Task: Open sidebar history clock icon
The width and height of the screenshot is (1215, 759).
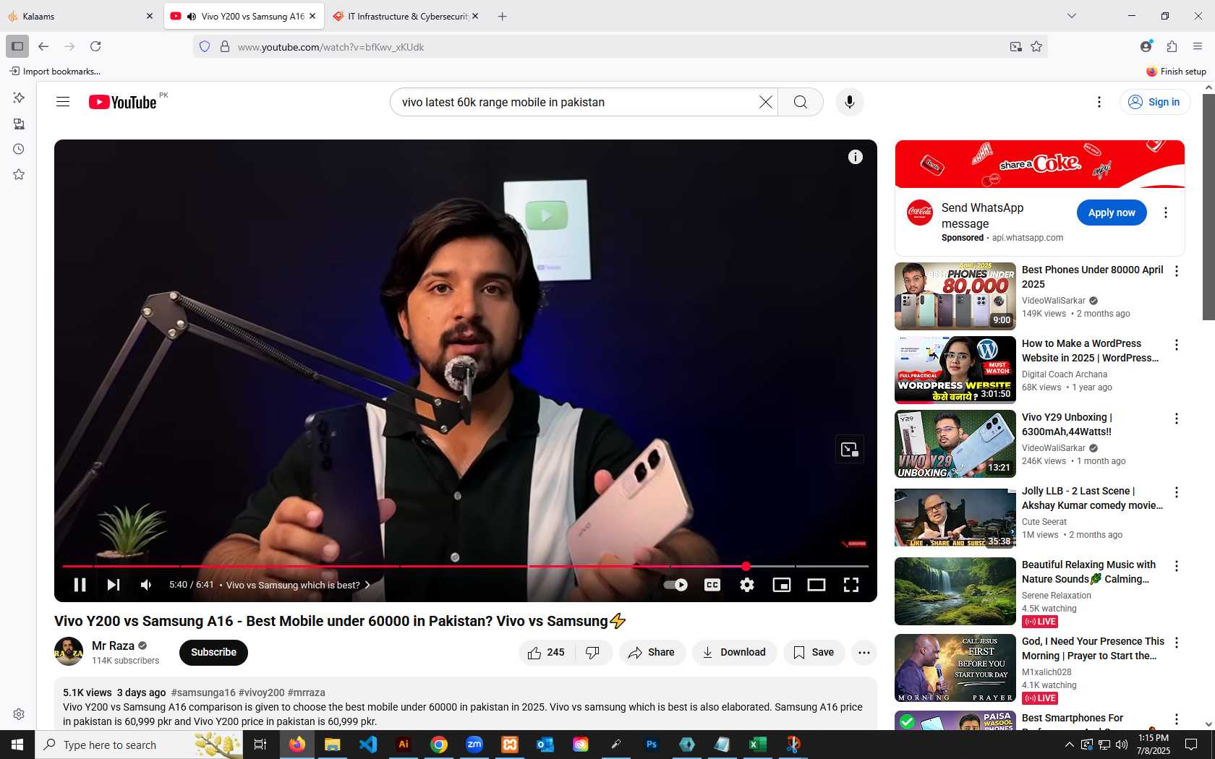Action: tap(19, 149)
